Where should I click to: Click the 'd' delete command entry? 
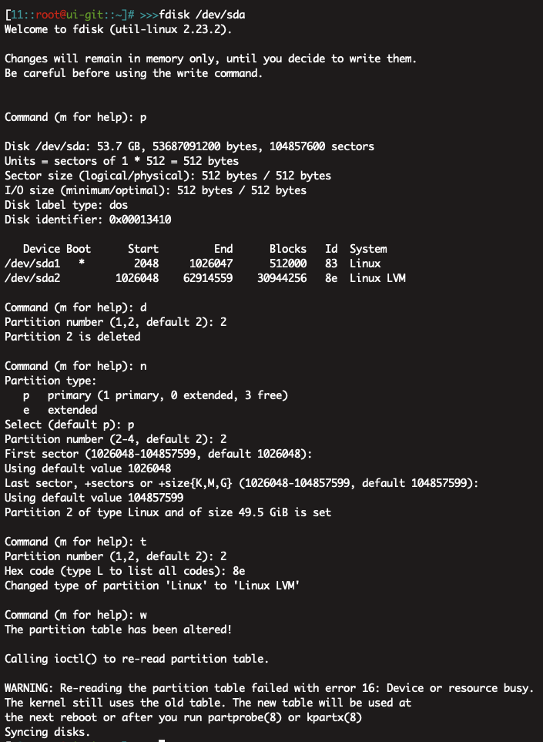(143, 307)
